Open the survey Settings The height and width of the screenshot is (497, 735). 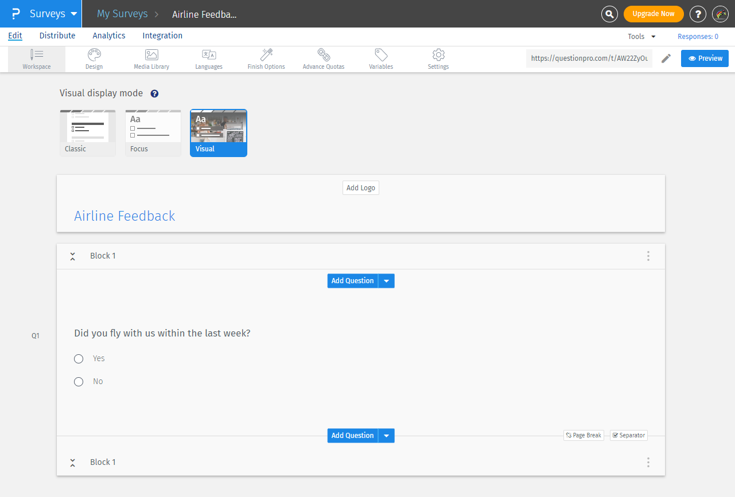pyautogui.click(x=438, y=58)
